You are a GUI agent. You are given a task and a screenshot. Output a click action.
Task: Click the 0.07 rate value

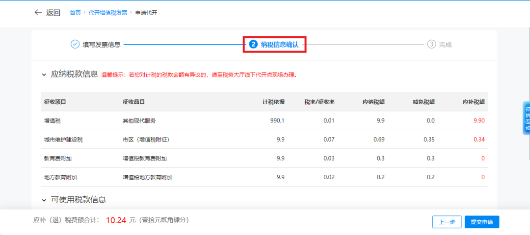pos(329,140)
